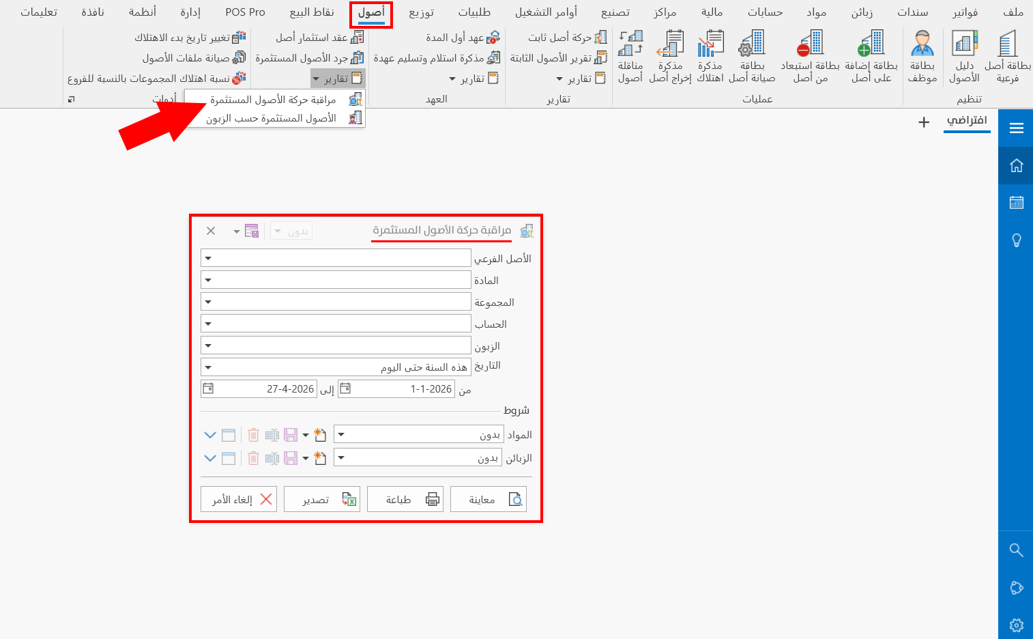Open settings gear in the sidebar
The image size is (1033, 639).
pyautogui.click(x=1016, y=625)
